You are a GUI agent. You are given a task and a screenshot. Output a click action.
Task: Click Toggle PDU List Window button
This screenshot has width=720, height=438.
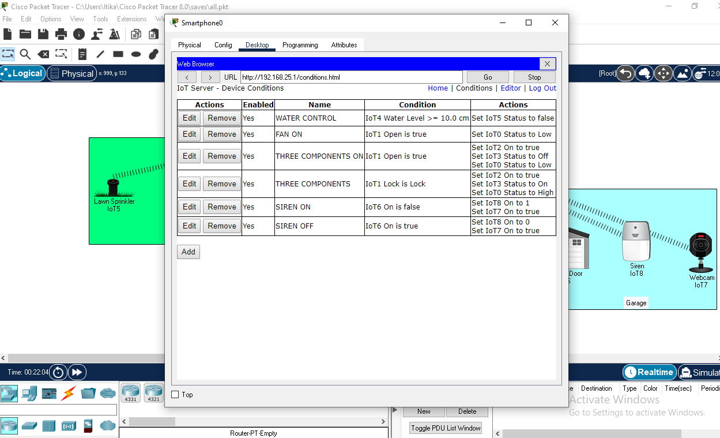[x=446, y=428]
